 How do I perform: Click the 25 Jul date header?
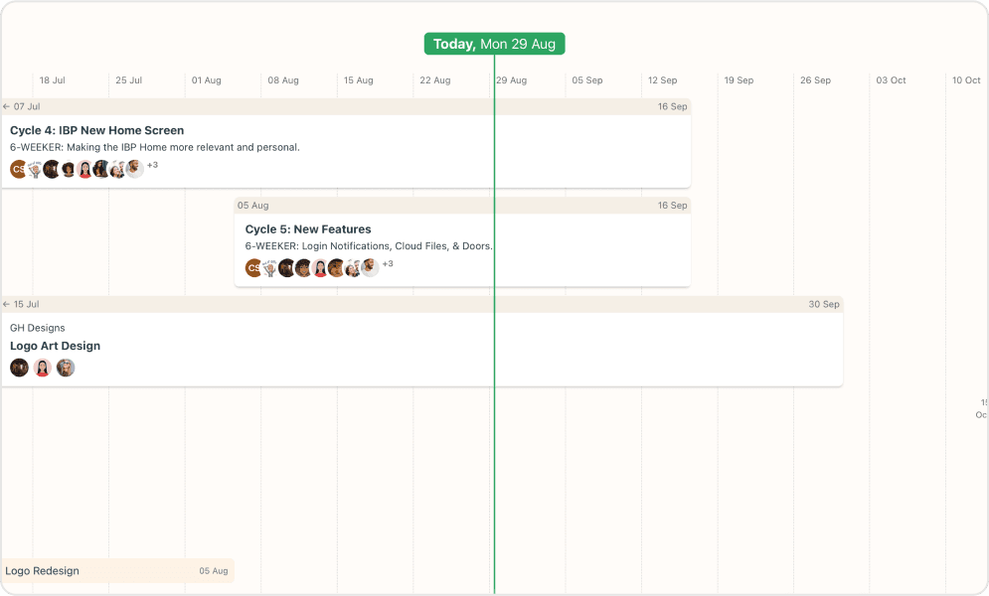(x=128, y=80)
